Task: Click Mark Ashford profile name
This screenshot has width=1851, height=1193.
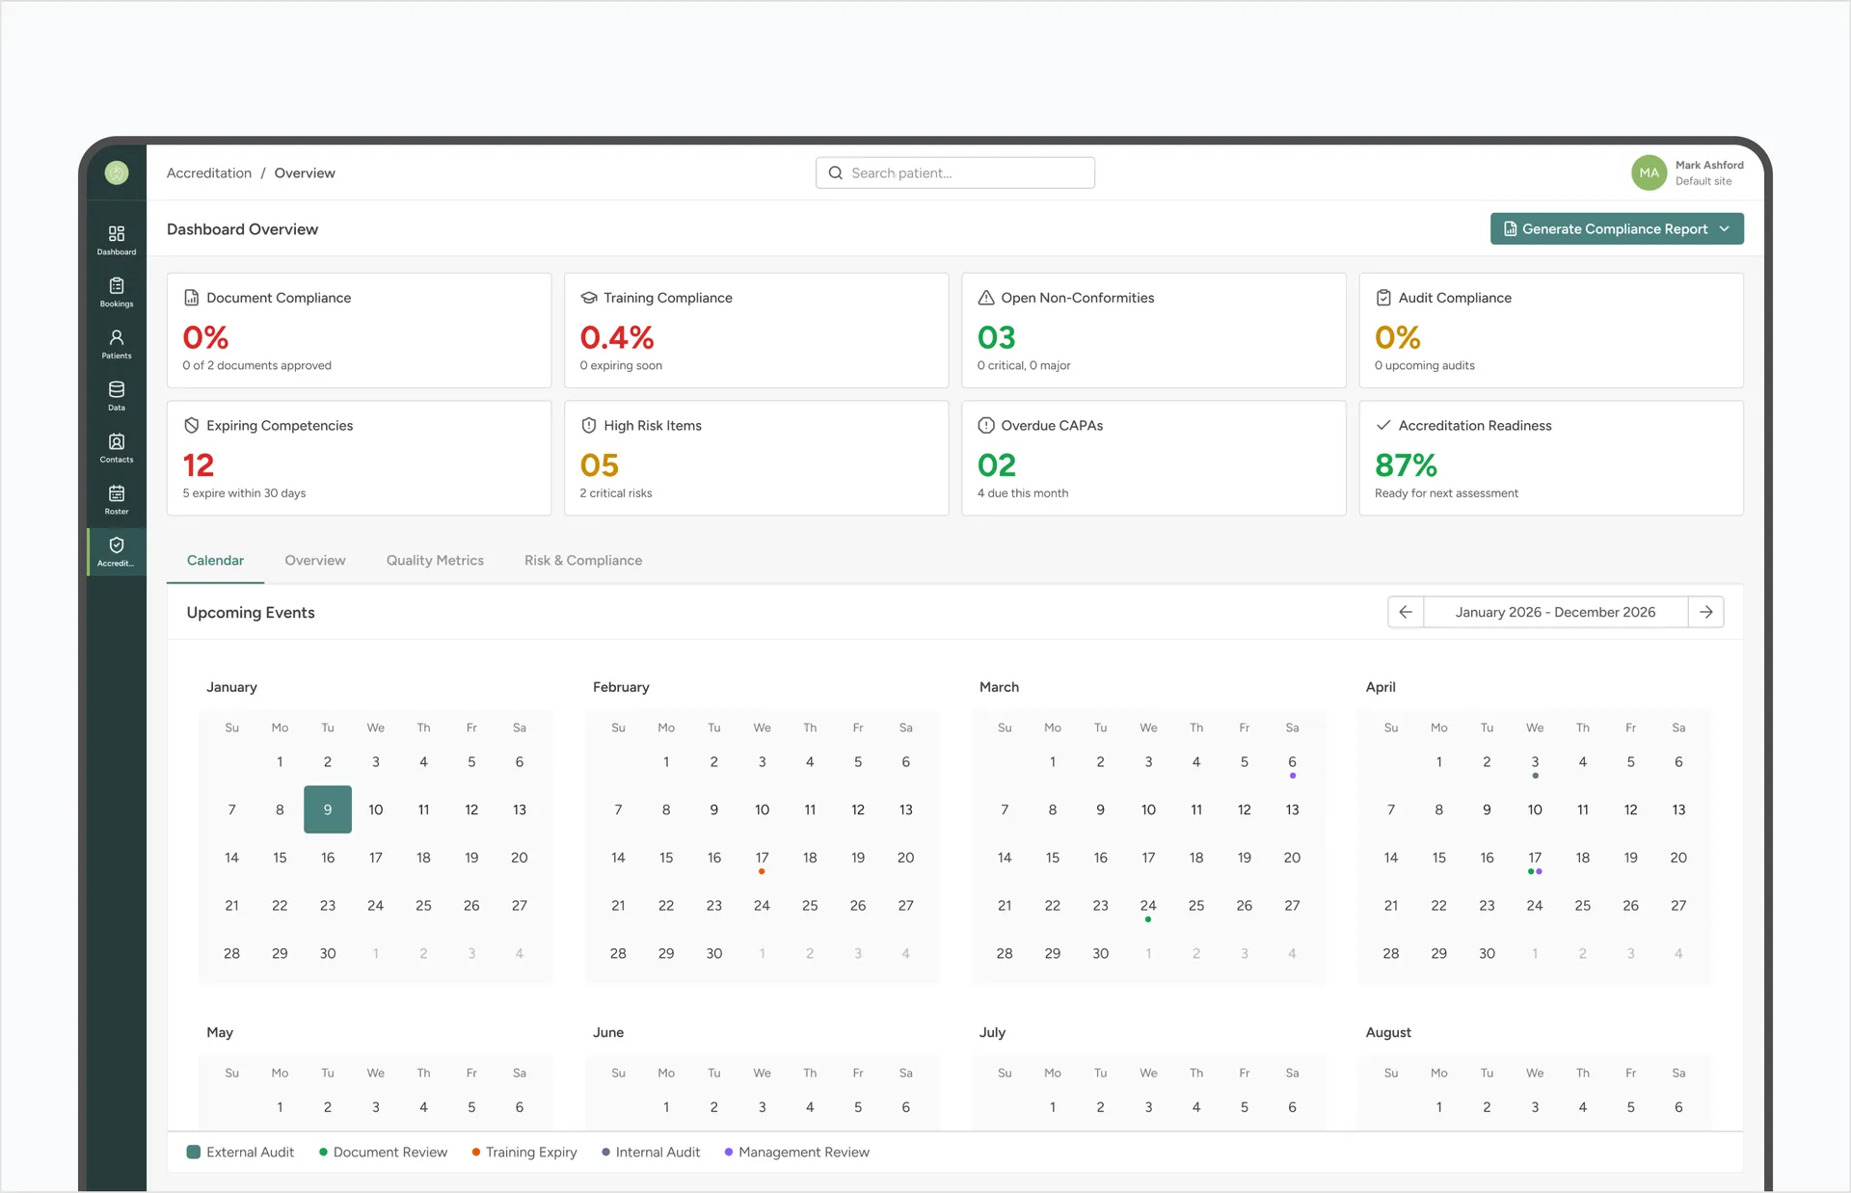Action: click(x=1709, y=165)
